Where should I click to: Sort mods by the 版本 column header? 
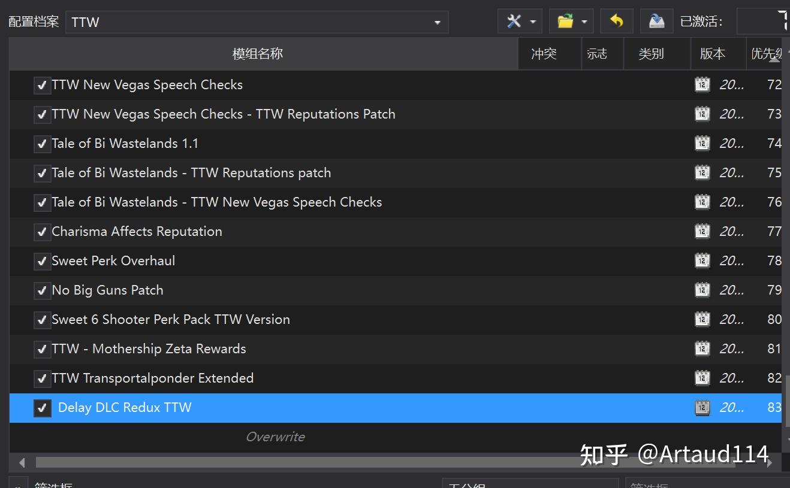[x=713, y=53]
